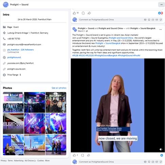Play the Kerstin Horaczek video
This screenshot has width=165, height=165.
[x=118, y=105]
